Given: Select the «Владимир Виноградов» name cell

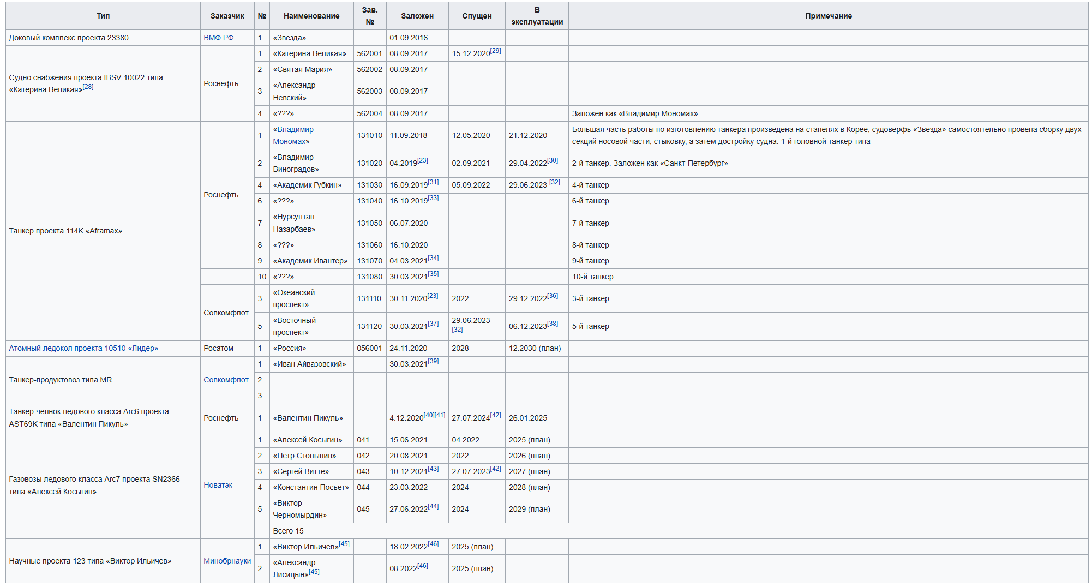Looking at the screenshot, I should pos(311,163).
